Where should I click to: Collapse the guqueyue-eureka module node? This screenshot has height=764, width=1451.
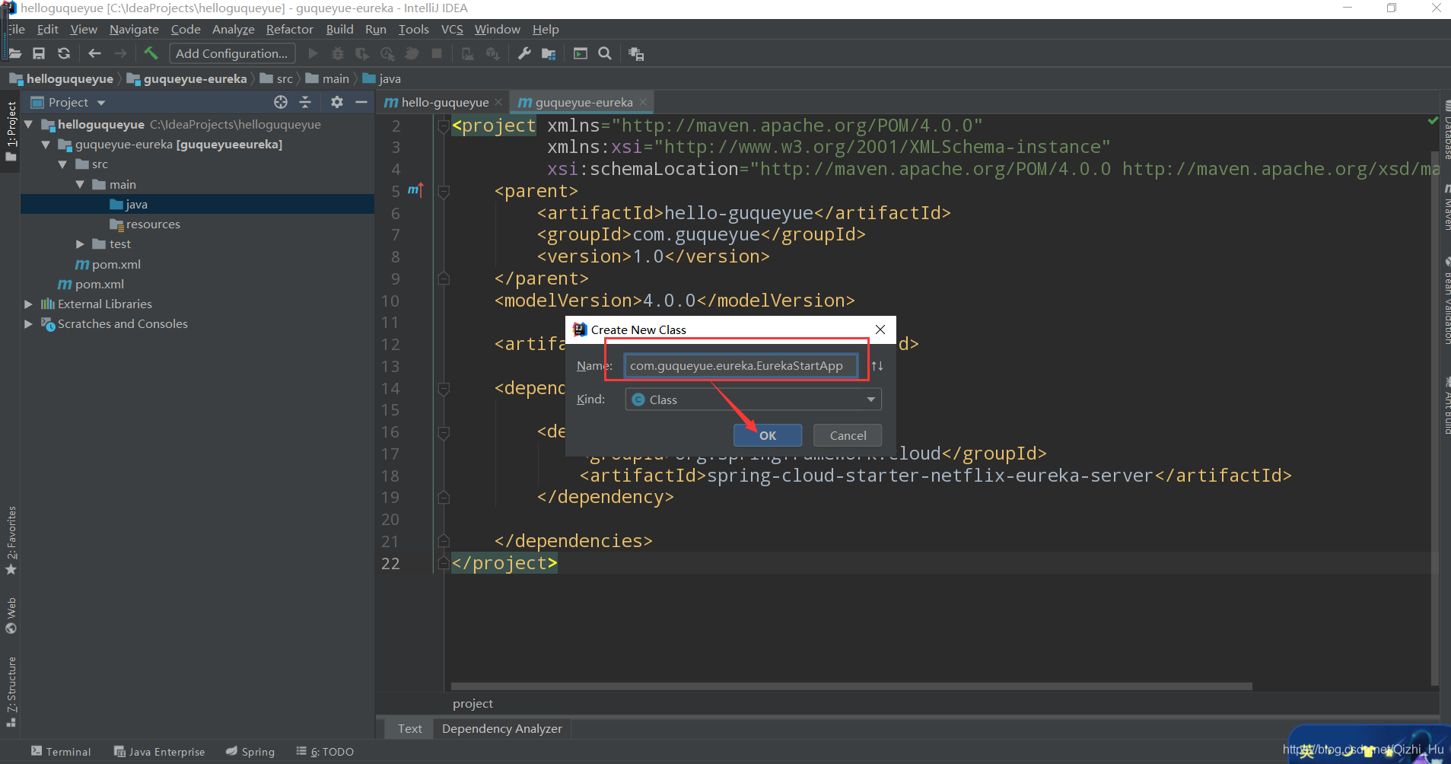46,144
